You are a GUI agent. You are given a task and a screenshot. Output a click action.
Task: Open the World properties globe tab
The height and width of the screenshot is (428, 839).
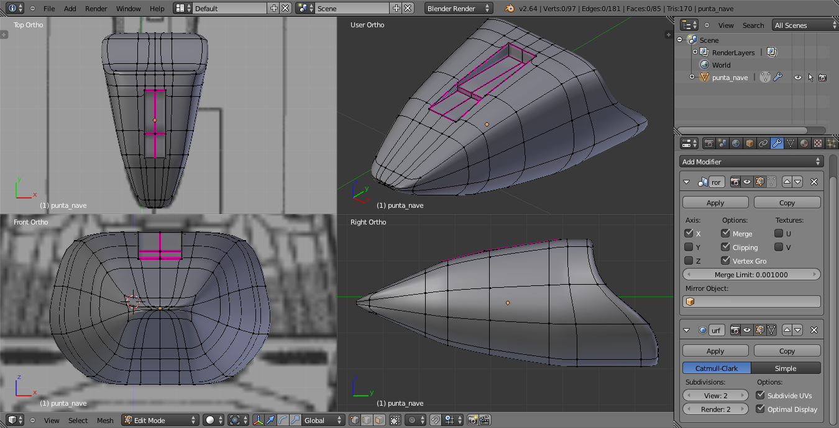click(736, 143)
